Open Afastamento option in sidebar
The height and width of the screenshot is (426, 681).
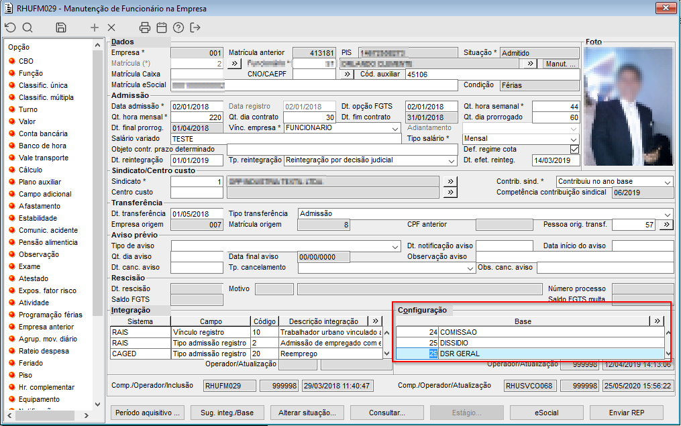click(39, 206)
